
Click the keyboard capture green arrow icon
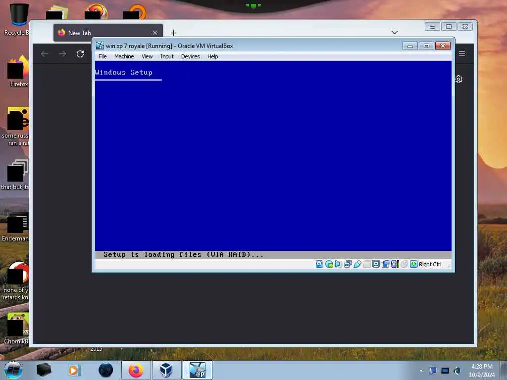click(413, 264)
